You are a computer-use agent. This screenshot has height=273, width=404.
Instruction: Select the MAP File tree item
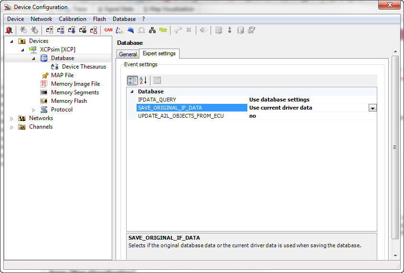62,75
